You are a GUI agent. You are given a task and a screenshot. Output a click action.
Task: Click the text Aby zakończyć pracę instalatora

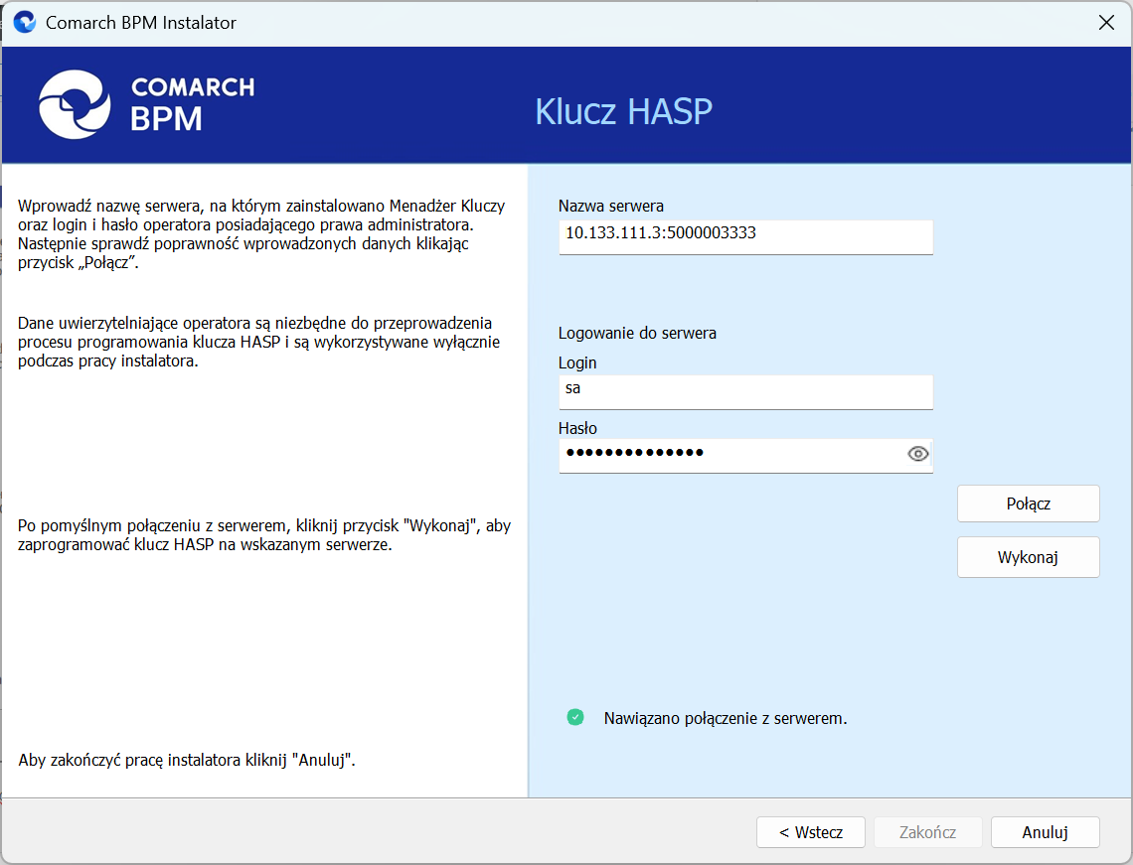point(187,760)
